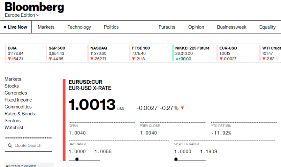Open the Markets menu item
The width and height of the screenshot is (281, 167).
pyautogui.click(x=46, y=27)
